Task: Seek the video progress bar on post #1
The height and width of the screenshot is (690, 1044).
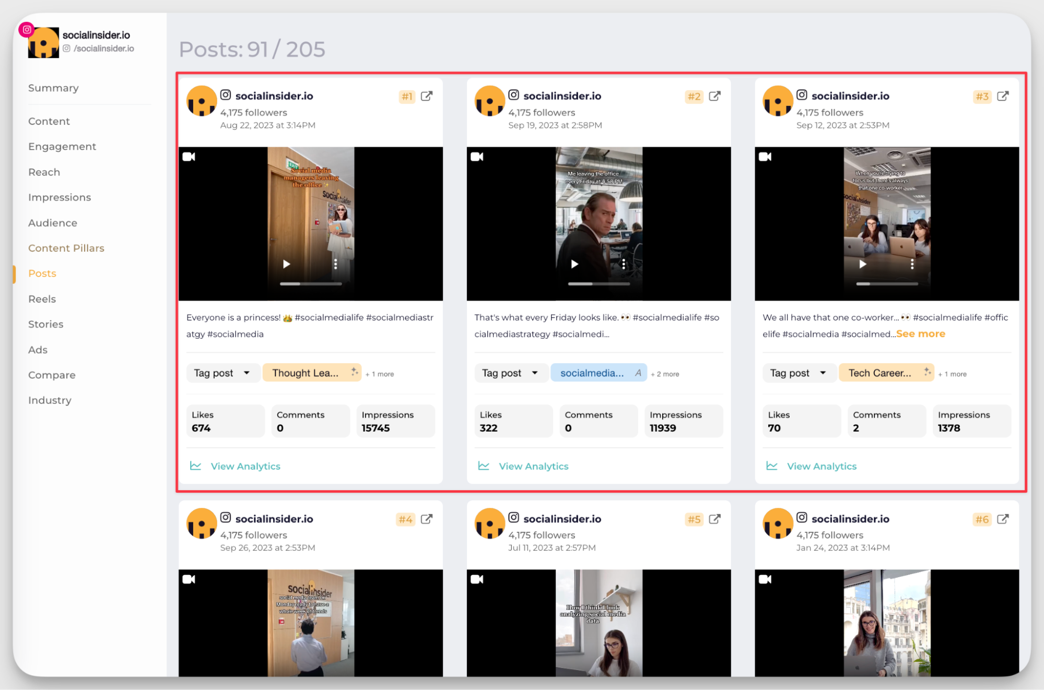Action: [311, 284]
